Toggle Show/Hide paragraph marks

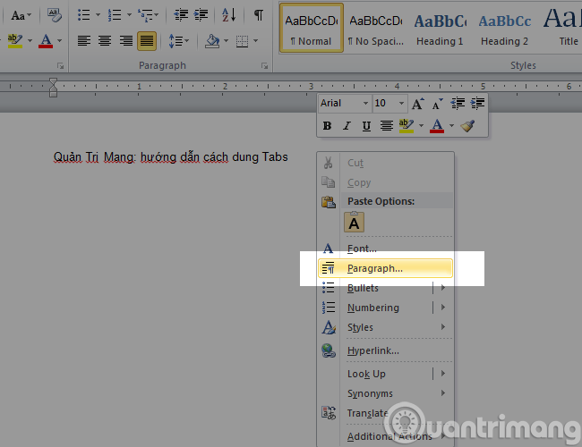pos(258,15)
